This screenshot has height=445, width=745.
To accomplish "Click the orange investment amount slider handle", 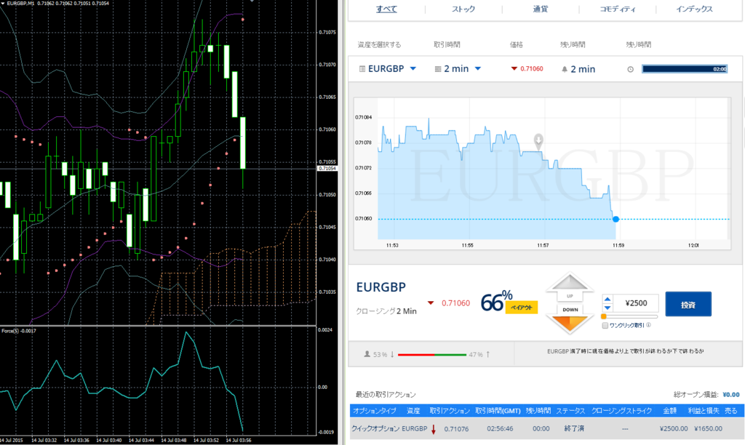I will pos(604,316).
